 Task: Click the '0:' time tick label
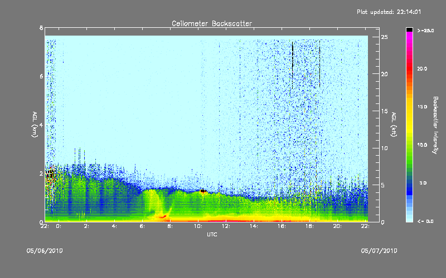point(59,226)
